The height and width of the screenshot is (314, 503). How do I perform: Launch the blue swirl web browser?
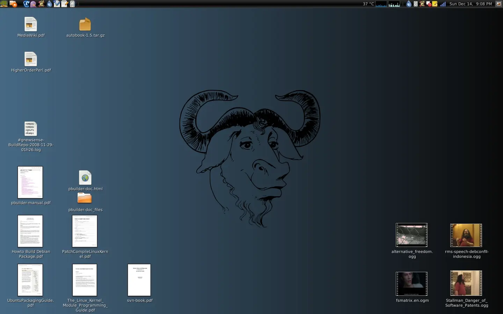[x=26, y=4]
